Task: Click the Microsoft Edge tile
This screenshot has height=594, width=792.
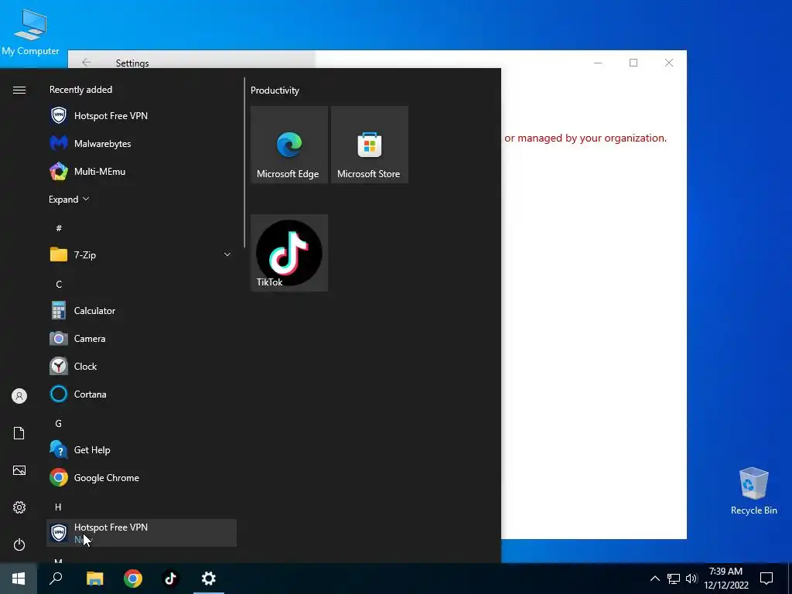Action: click(289, 145)
